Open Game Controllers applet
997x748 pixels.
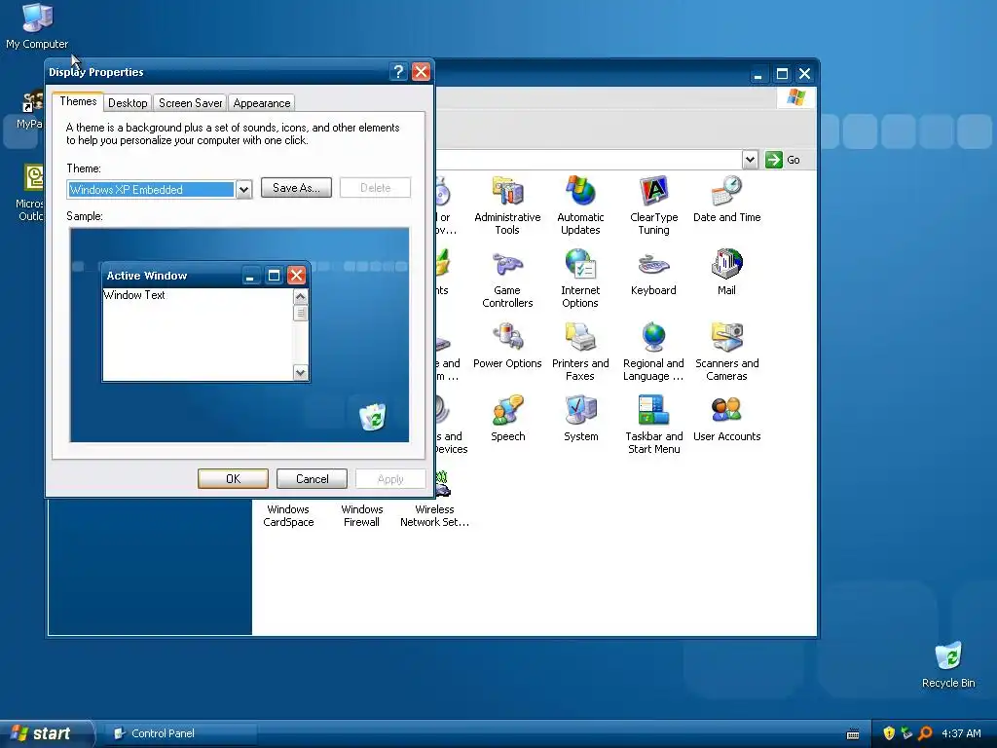coord(507,278)
